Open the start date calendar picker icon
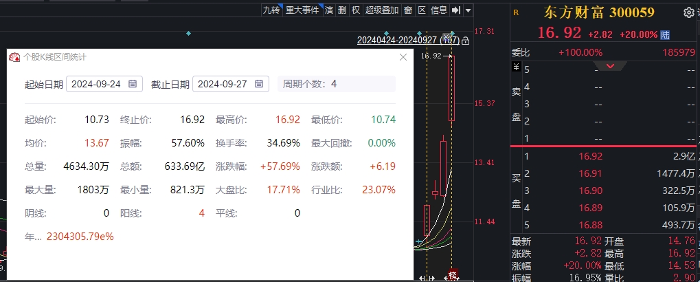 click(x=133, y=84)
